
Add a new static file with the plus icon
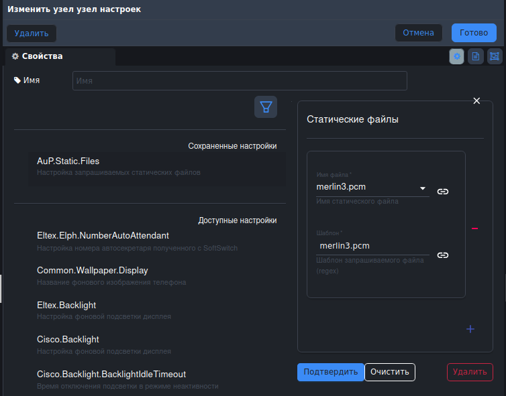coord(470,329)
